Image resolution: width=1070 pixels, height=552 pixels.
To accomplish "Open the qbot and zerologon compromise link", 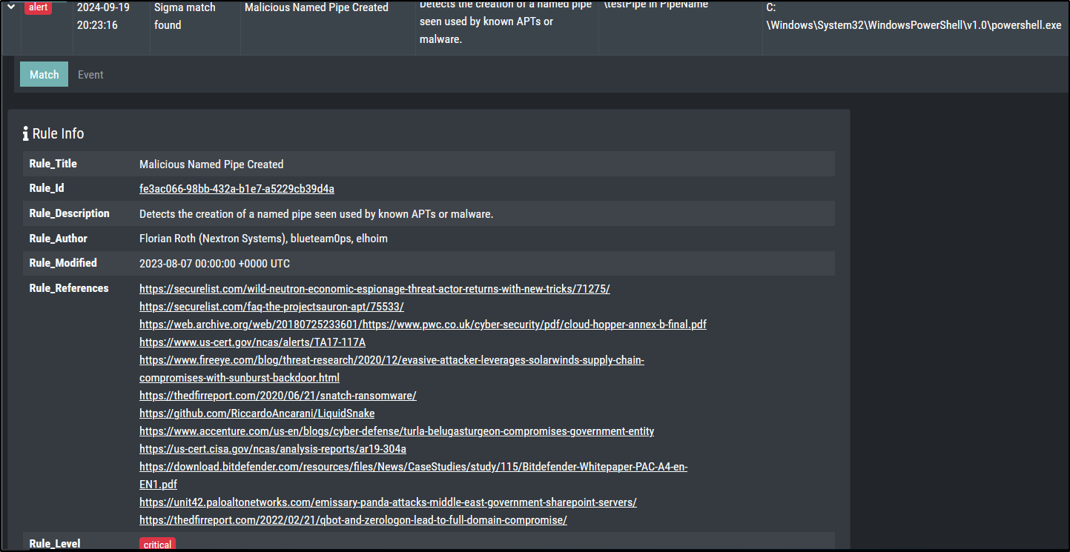I will coord(353,519).
